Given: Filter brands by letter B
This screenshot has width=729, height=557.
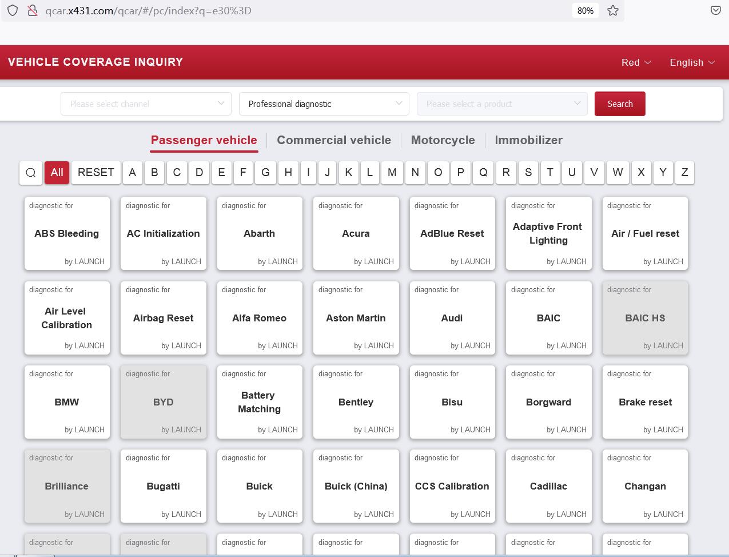Looking at the screenshot, I should (154, 173).
